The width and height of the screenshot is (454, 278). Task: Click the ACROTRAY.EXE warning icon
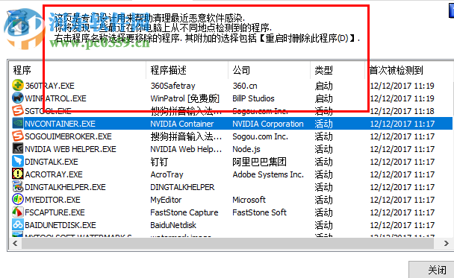click(18, 174)
